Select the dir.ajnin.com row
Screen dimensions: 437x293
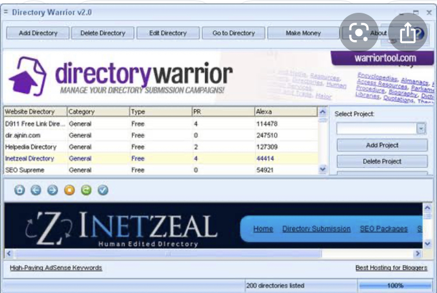[161, 135]
